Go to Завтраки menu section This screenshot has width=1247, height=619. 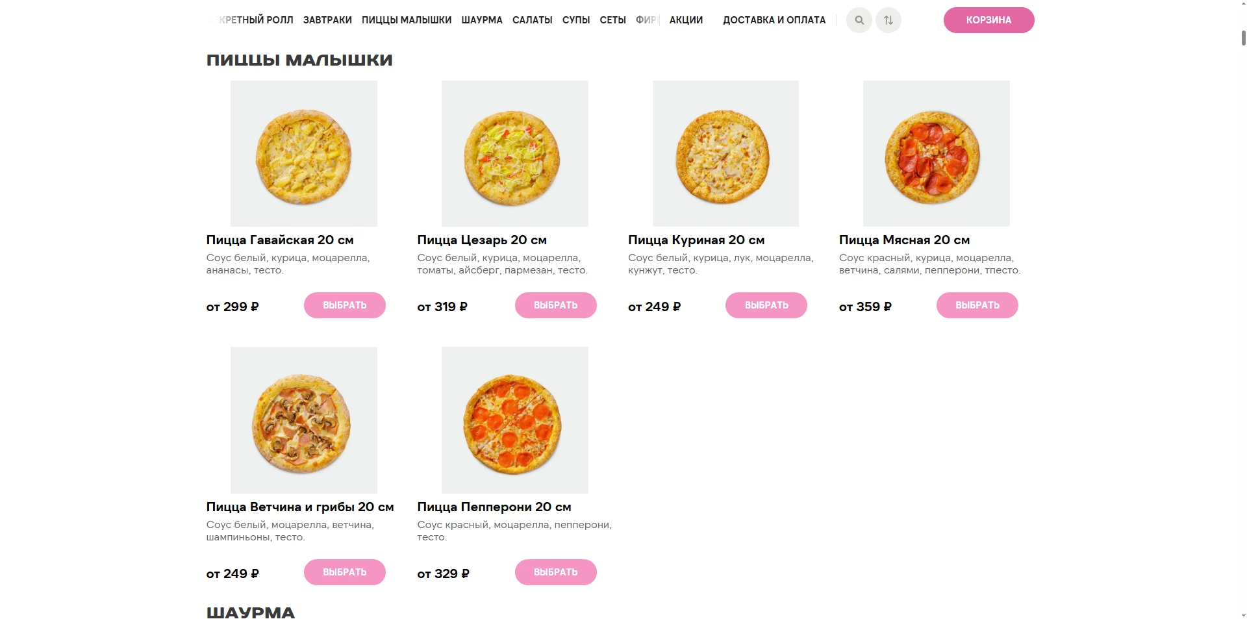327,20
